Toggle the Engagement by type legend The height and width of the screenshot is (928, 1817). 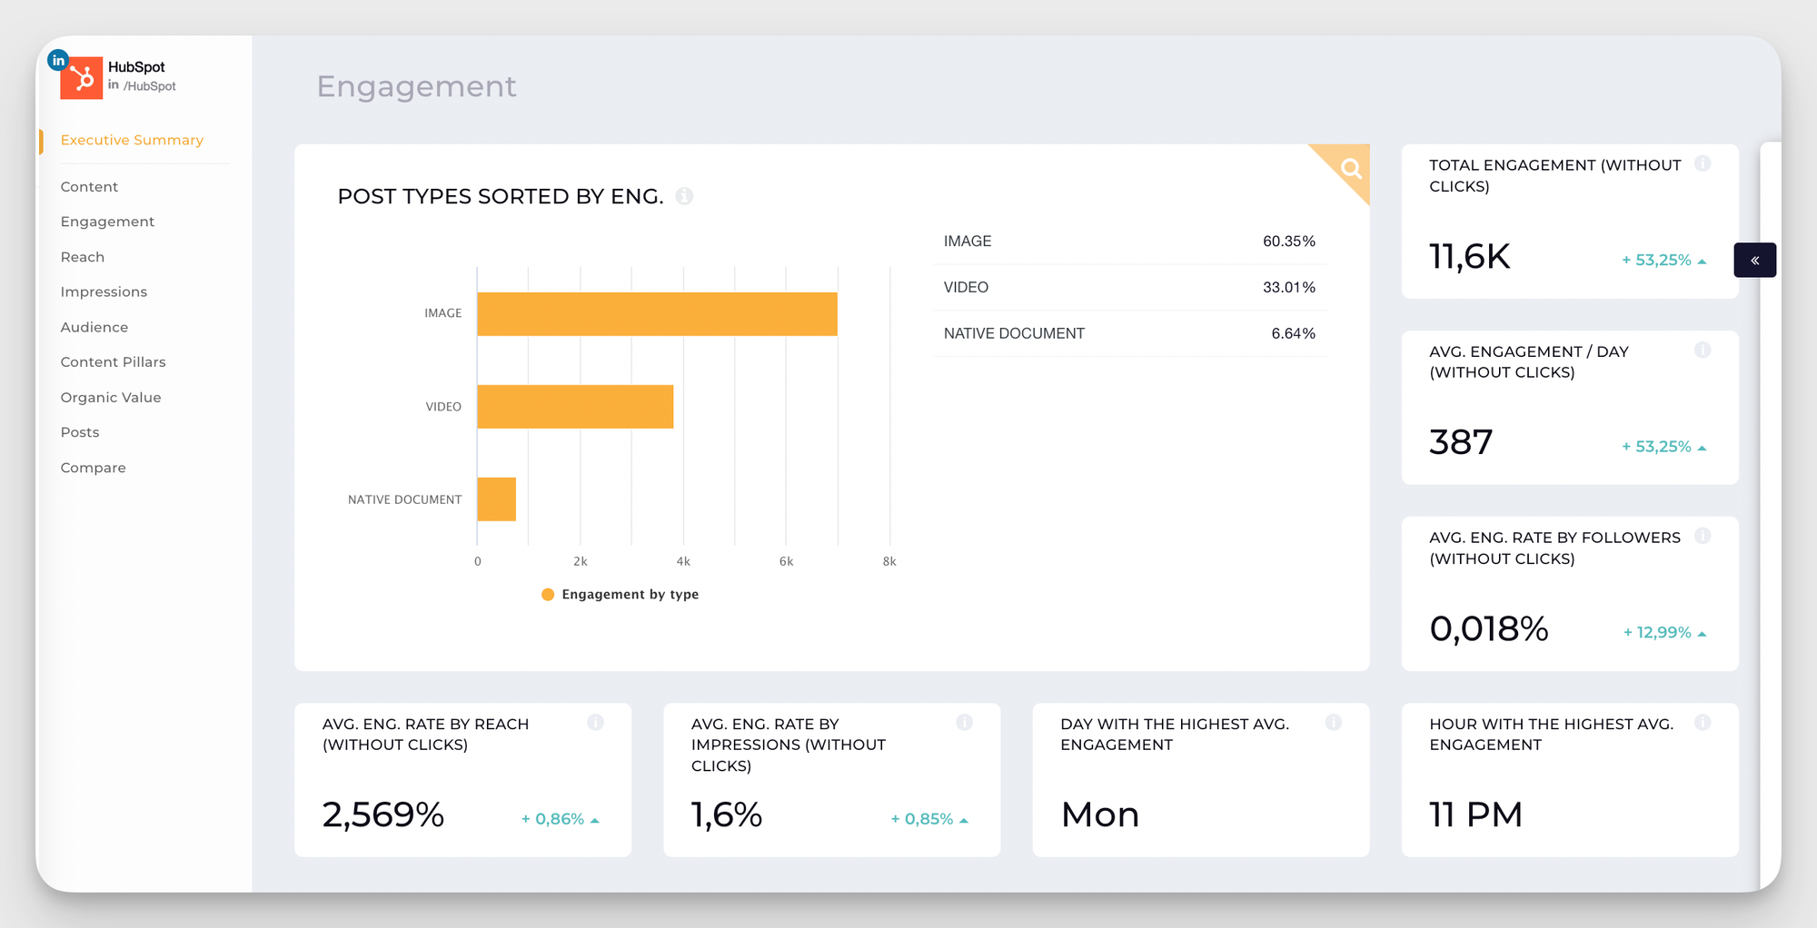click(621, 594)
